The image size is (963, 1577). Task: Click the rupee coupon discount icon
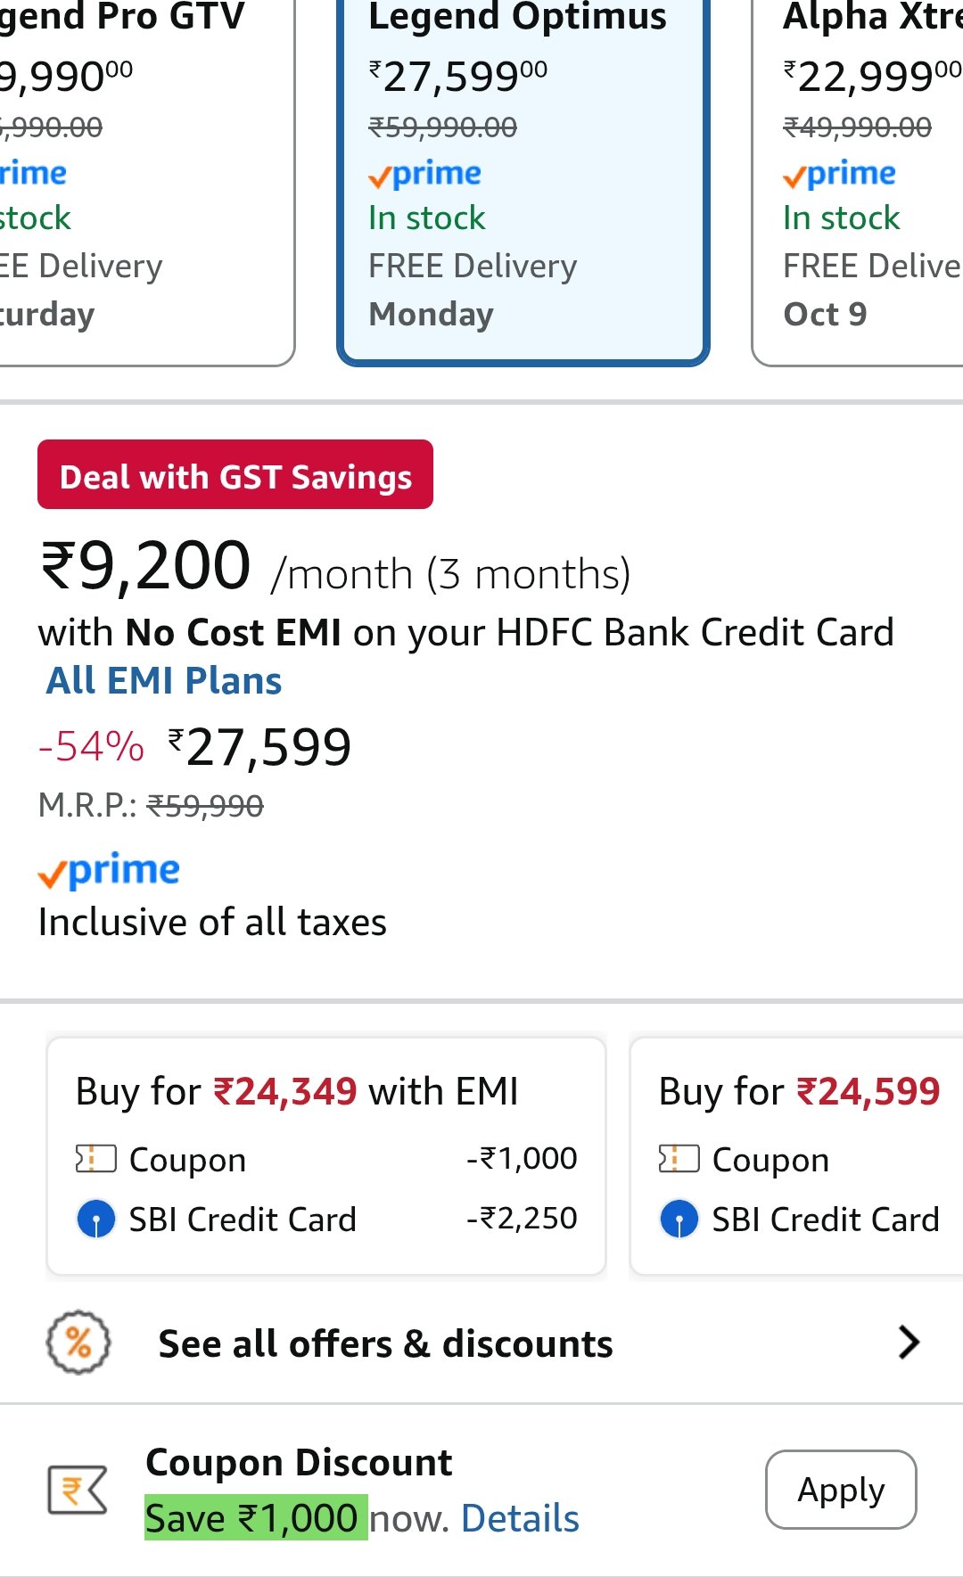coord(78,1490)
